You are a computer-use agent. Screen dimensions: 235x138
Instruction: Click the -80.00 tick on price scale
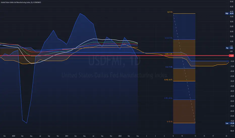[231, 131]
